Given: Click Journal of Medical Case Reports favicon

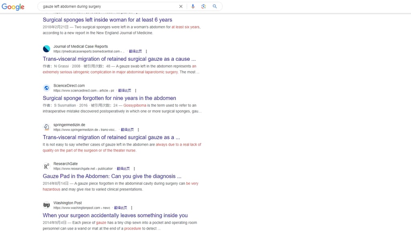Looking at the screenshot, I should [47, 49].
